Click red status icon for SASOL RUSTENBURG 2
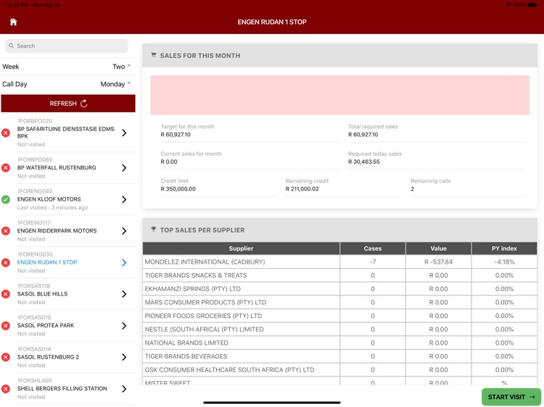 pyautogui.click(x=6, y=357)
